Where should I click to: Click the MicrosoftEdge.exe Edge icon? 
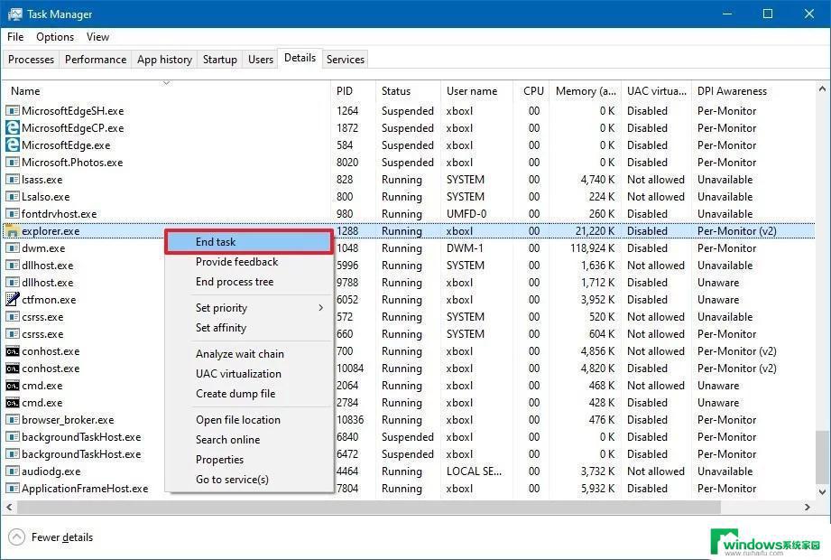13,145
